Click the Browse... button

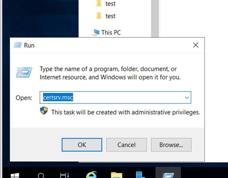click(x=171, y=145)
